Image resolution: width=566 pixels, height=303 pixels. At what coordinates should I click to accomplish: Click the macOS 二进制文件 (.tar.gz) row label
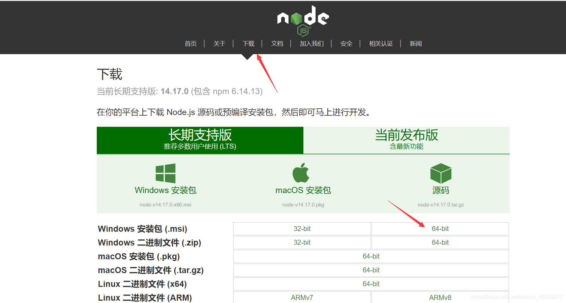click(x=151, y=270)
